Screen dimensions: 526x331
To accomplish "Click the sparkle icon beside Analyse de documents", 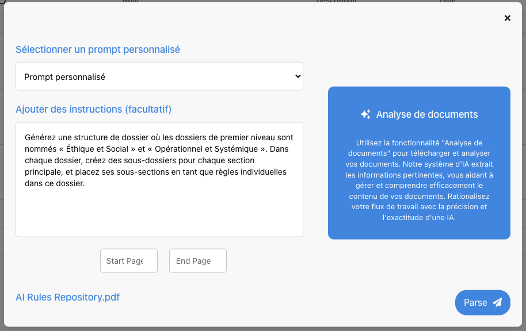I will click(365, 114).
